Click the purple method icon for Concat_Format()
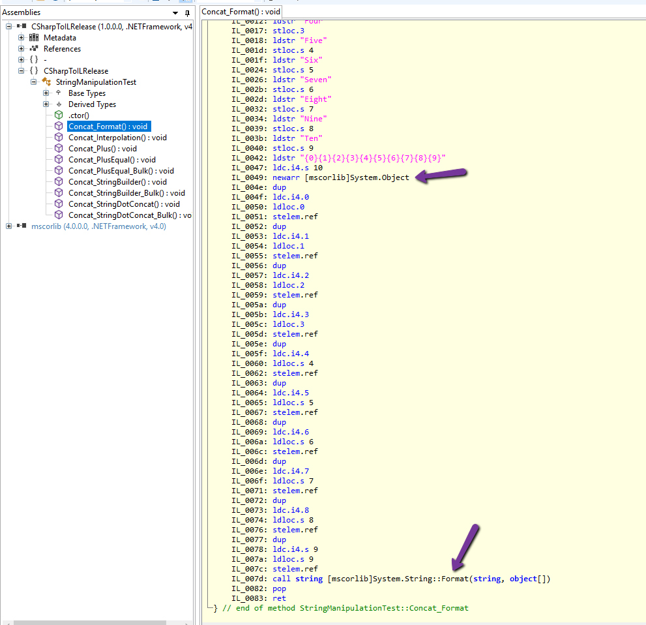Viewport: 646px width, 625px height. click(x=60, y=126)
